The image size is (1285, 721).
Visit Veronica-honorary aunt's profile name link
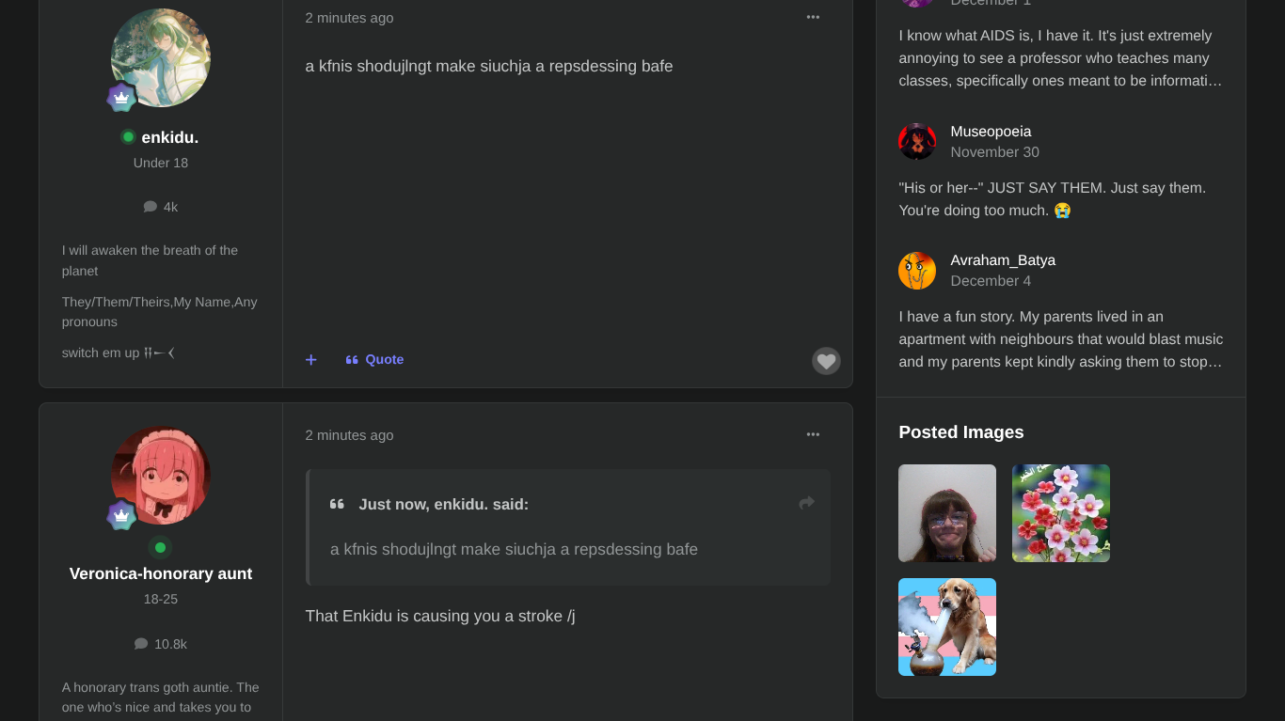point(161,573)
